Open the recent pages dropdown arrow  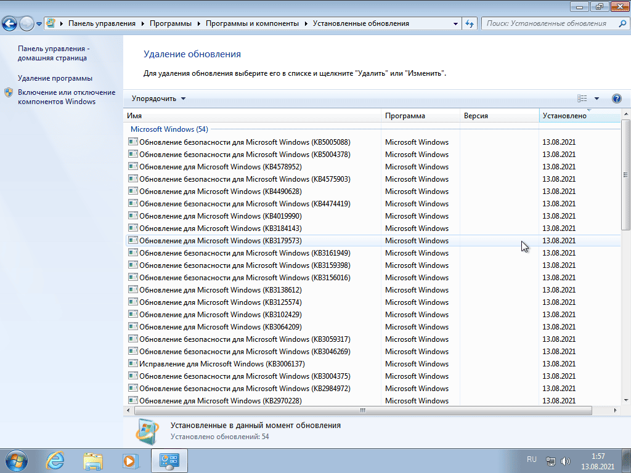[x=39, y=24]
